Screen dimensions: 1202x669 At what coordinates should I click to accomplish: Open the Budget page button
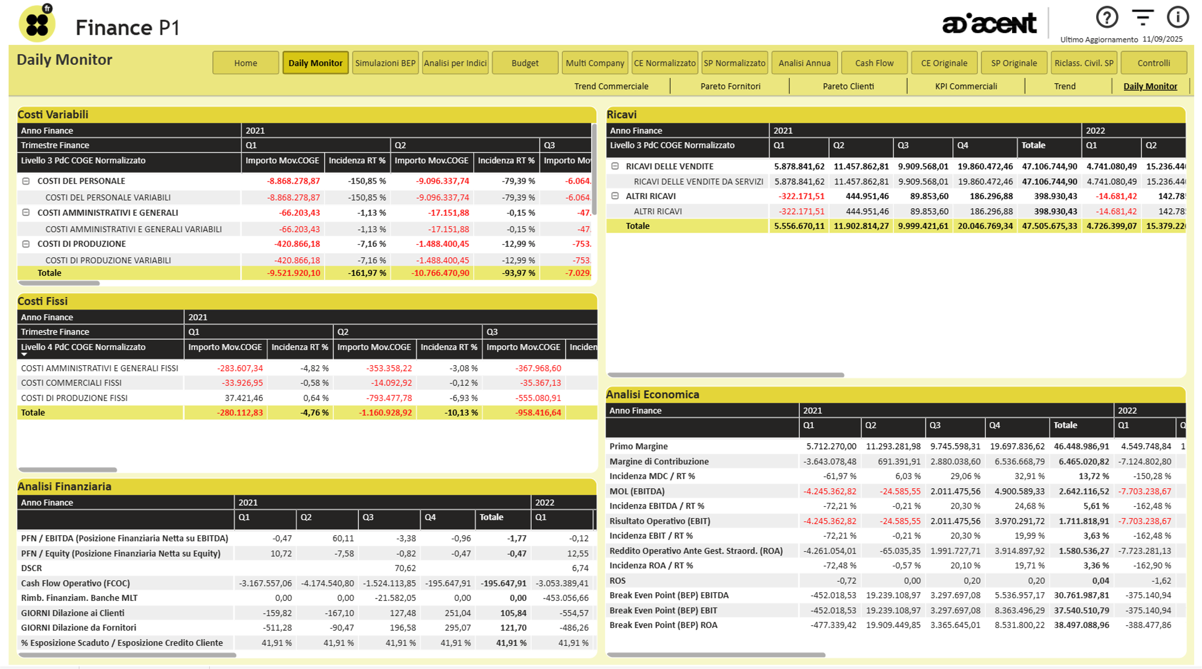click(x=524, y=63)
